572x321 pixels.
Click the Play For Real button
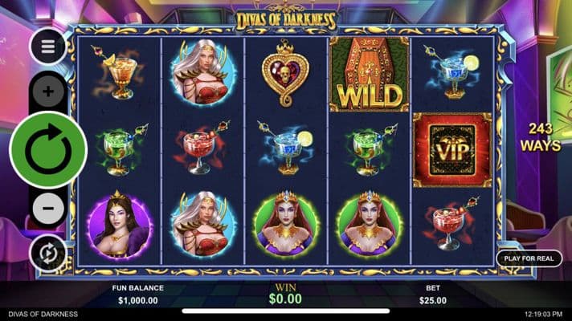(529, 258)
